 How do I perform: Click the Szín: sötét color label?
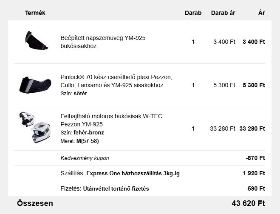click(74, 93)
